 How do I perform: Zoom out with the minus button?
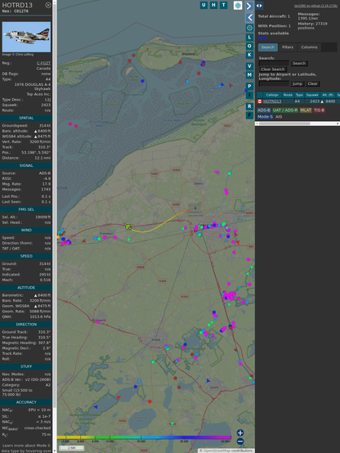pyautogui.click(x=240, y=442)
